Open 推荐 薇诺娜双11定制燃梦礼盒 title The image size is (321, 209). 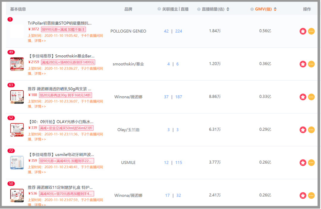pyautogui.click(x=60, y=188)
